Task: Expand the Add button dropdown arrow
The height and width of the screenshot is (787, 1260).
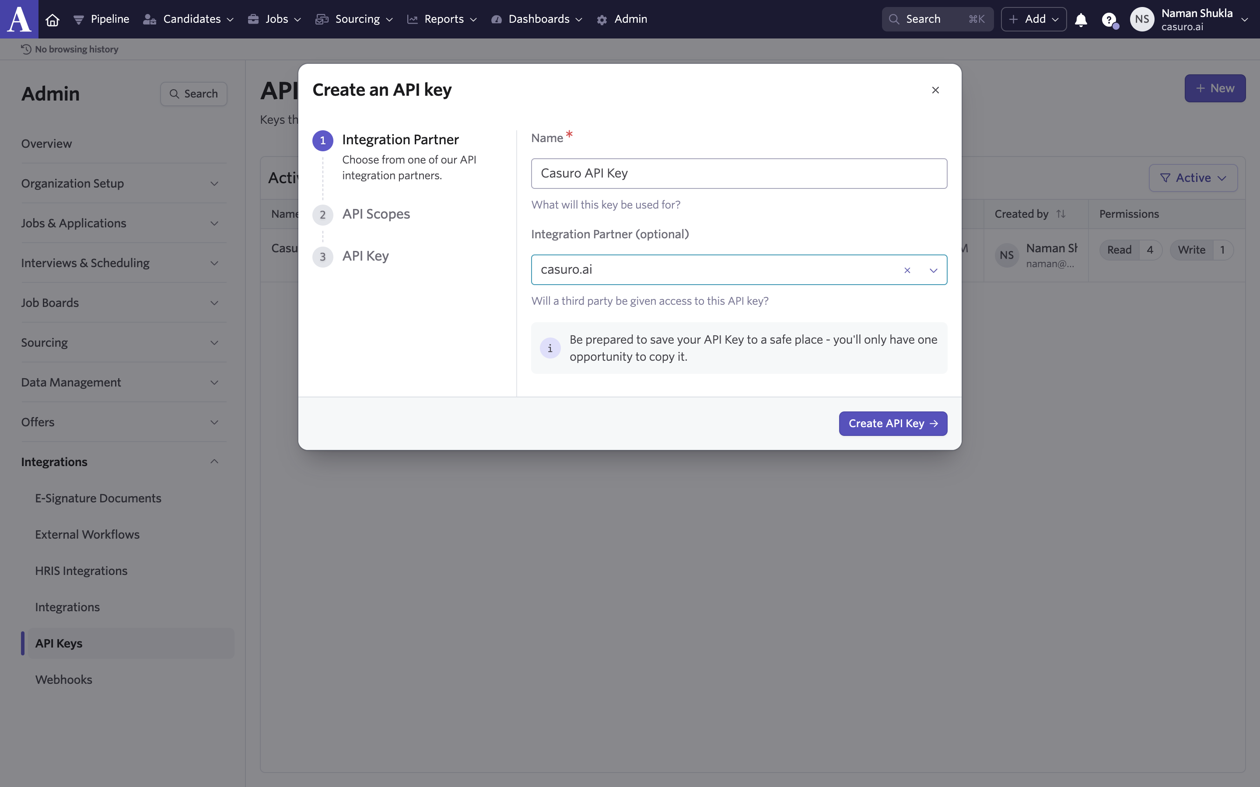Action: pos(1056,19)
